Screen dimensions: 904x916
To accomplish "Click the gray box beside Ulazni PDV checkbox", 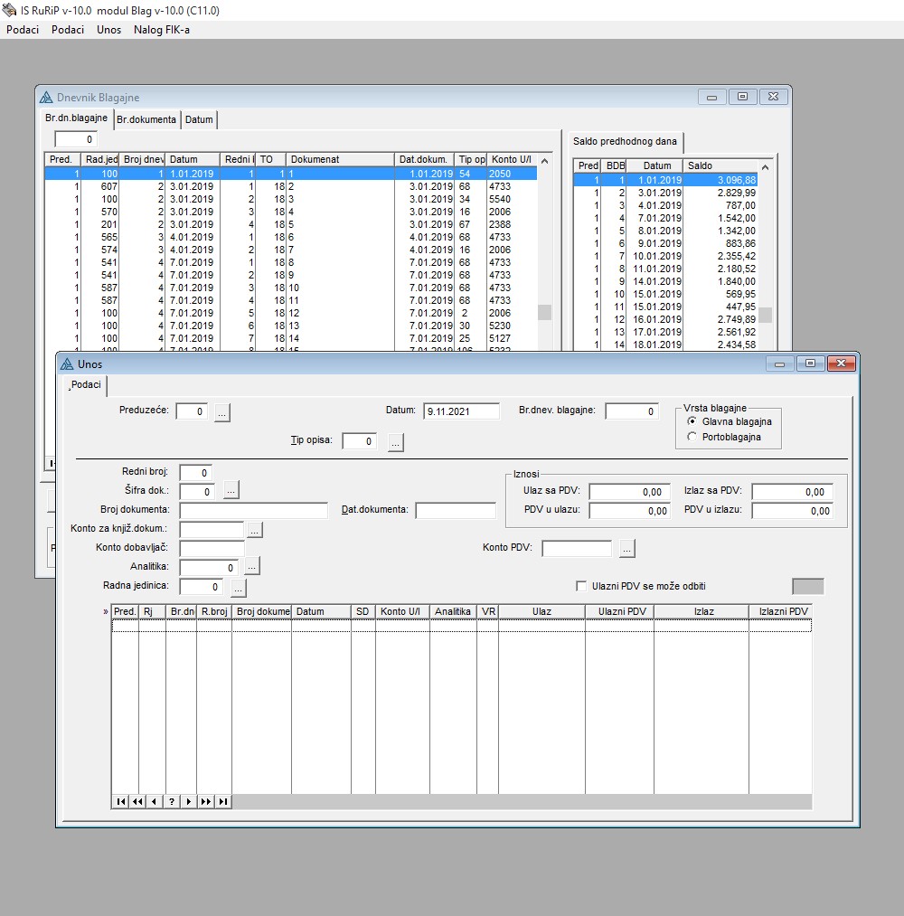I will [x=807, y=587].
